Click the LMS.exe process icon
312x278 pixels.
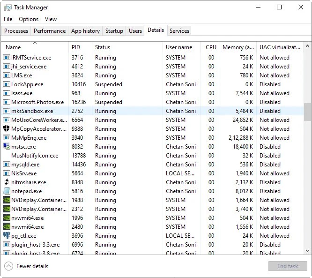7,75
